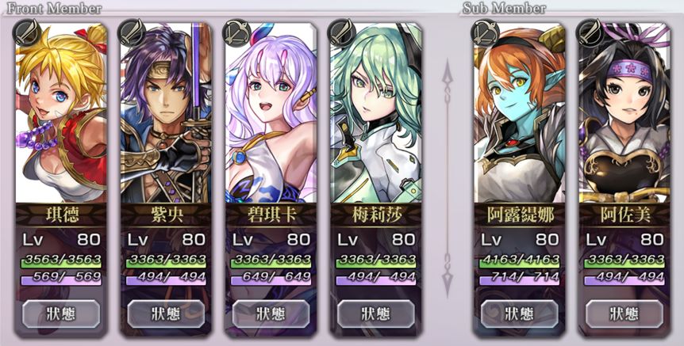This screenshot has height=346, width=684.
Task: Open 阿佐美's 狀態 status button
Action: 624,314
